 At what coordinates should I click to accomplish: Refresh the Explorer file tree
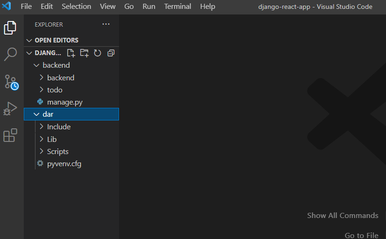point(98,53)
